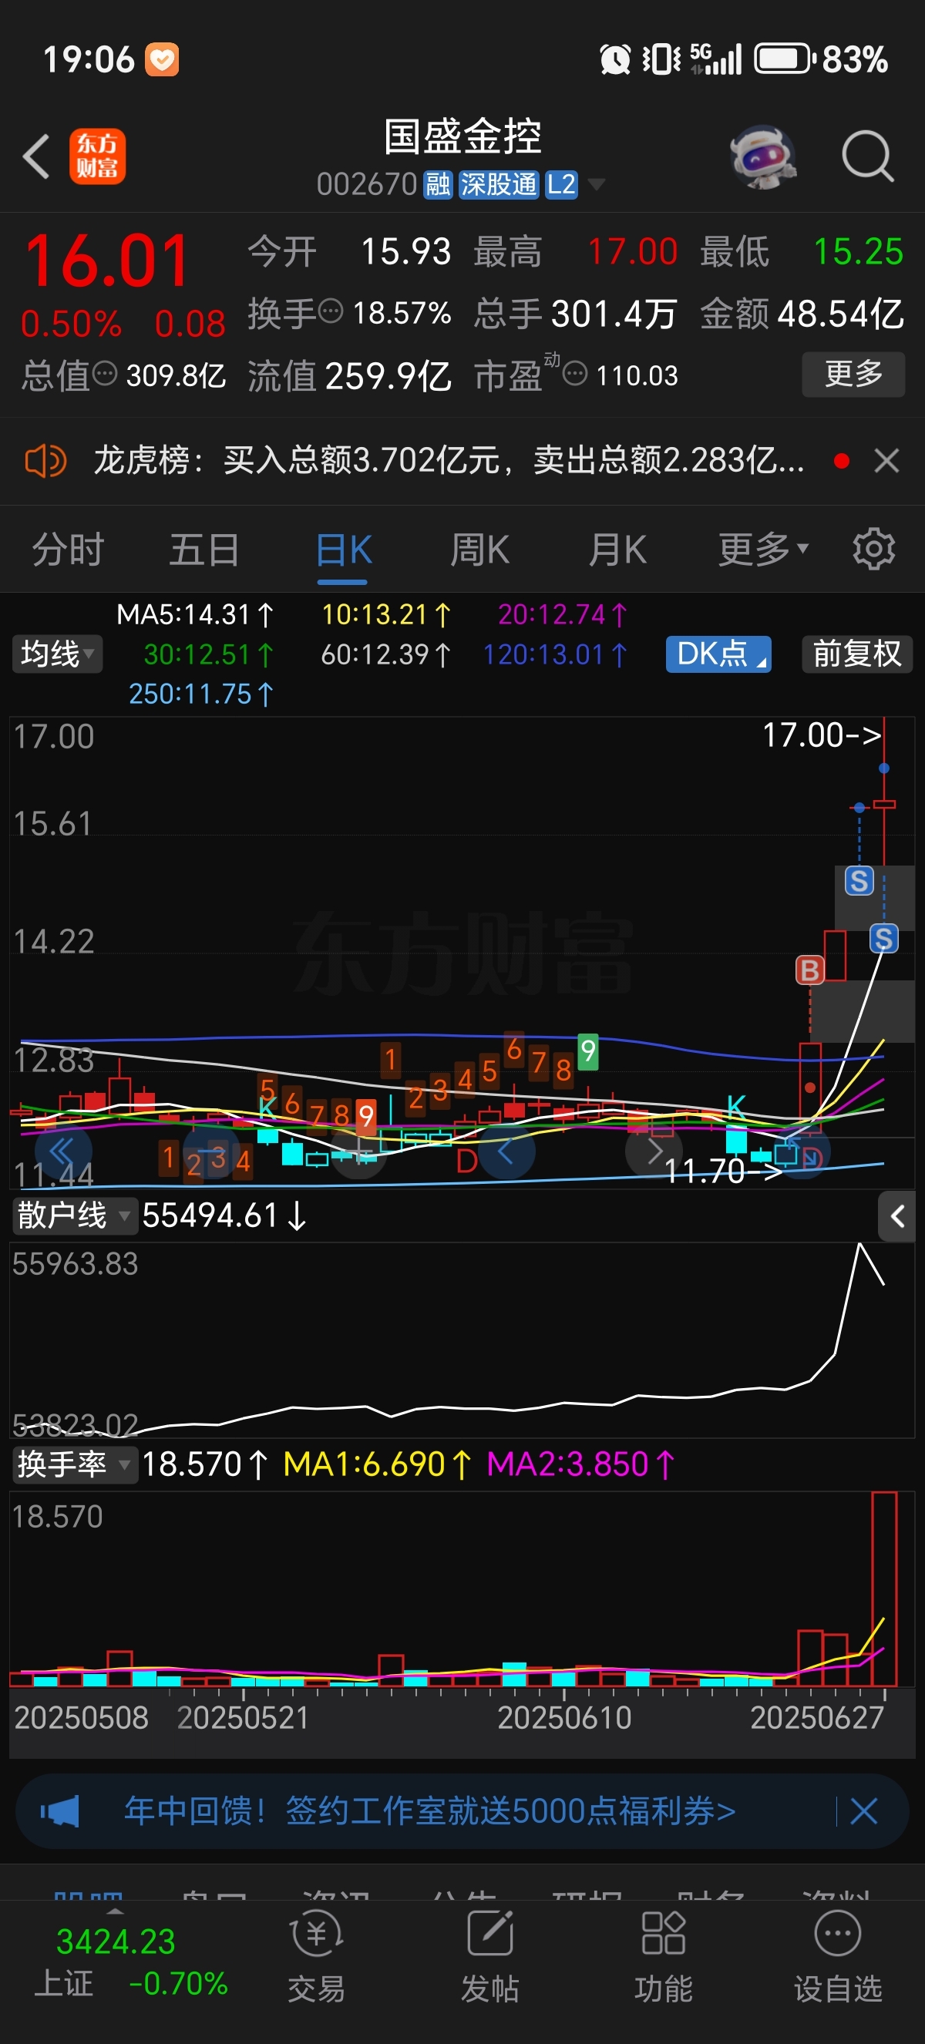
Task: Tap the battery 83% indicator
Action: point(821,59)
